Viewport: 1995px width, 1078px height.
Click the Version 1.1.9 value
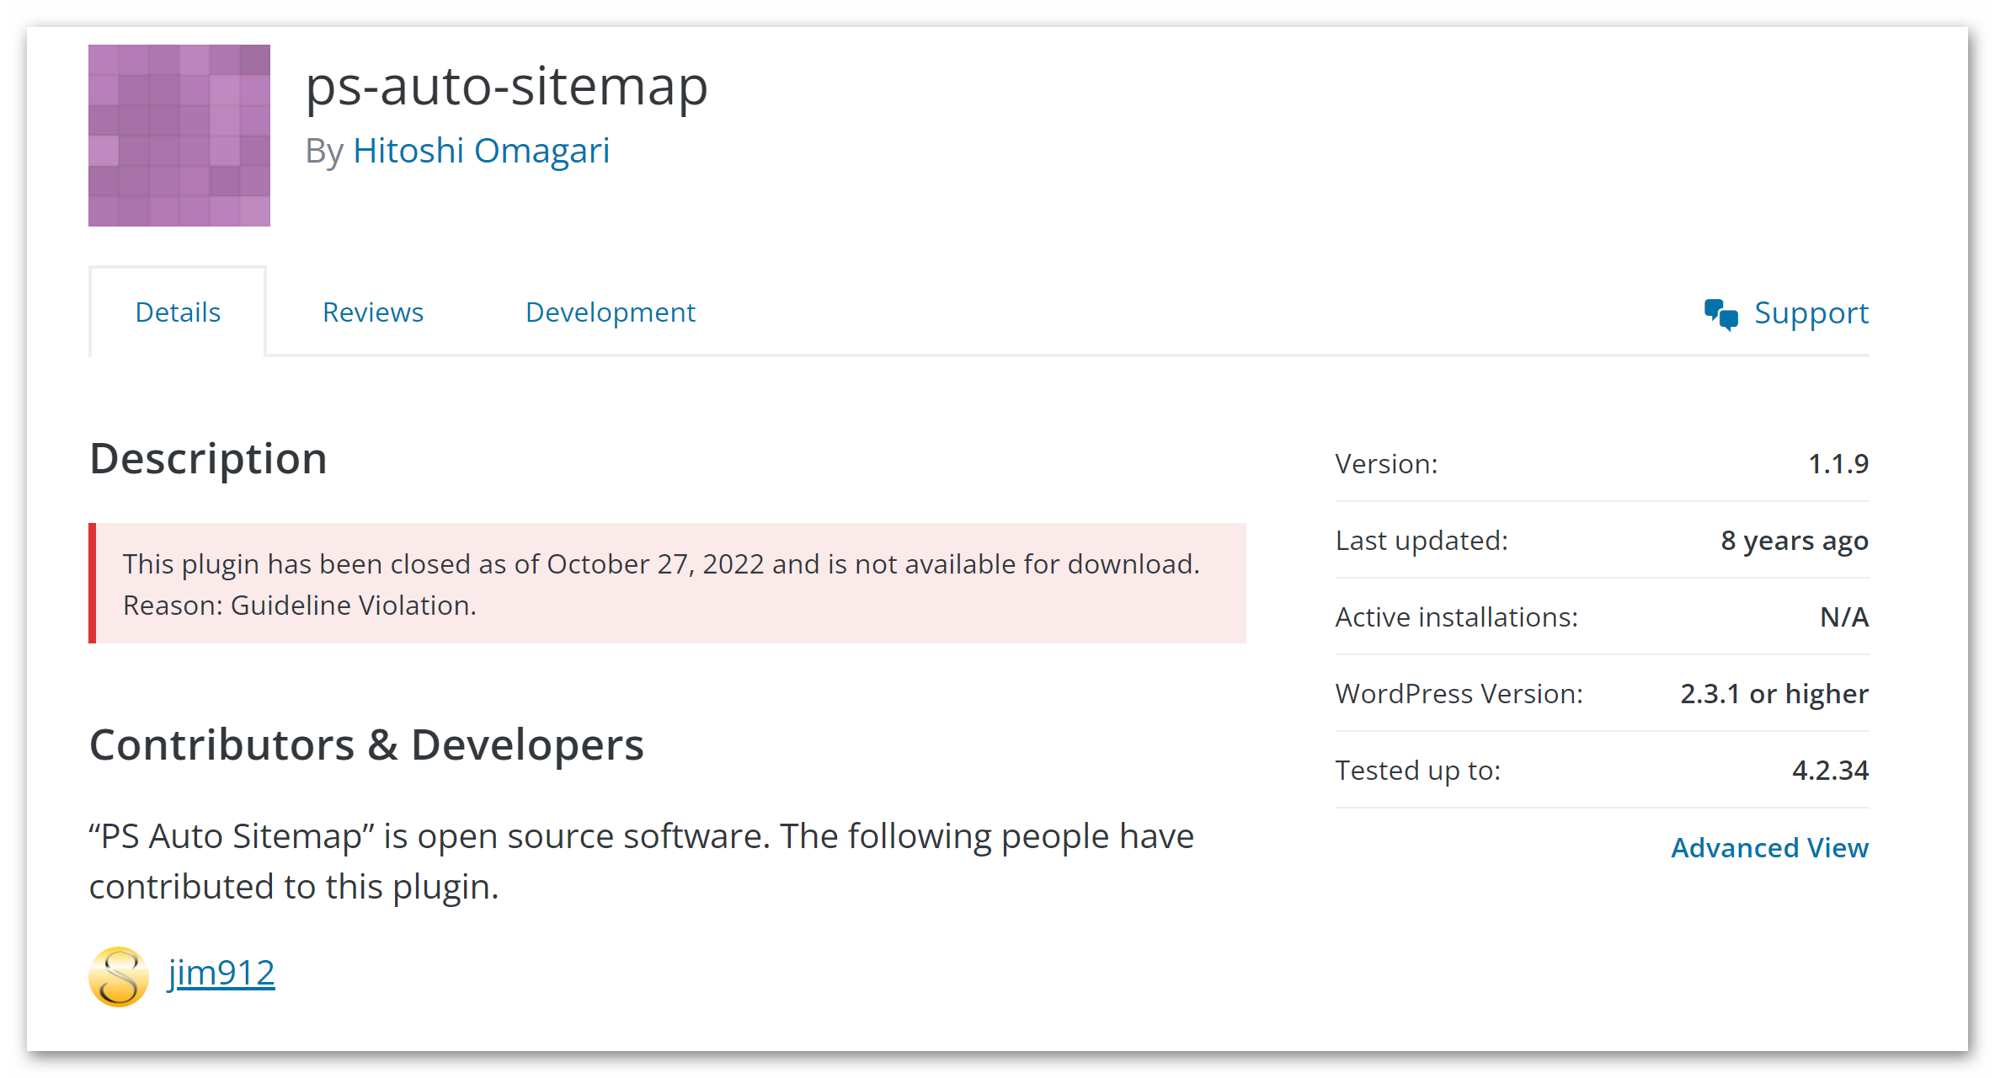[1838, 464]
